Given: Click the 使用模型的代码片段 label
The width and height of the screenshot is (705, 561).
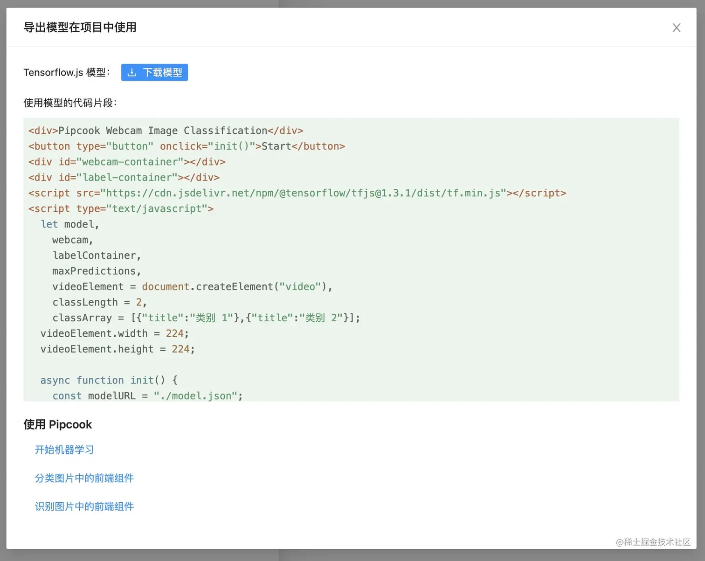Looking at the screenshot, I should click(70, 103).
